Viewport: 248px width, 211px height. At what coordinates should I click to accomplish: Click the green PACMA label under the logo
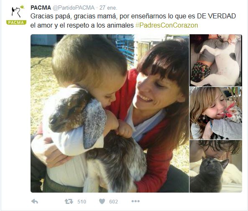tap(16, 23)
